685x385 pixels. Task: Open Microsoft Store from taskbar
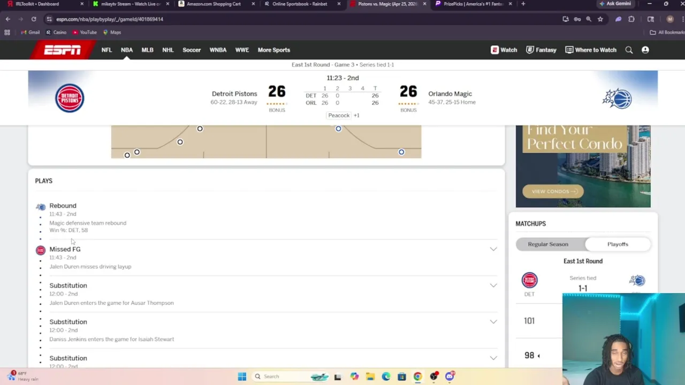coord(402,376)
